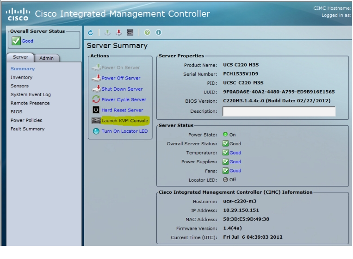Click the Power Off Server icon in Actions
Screen dimensions: 353x259
[96, 78]
